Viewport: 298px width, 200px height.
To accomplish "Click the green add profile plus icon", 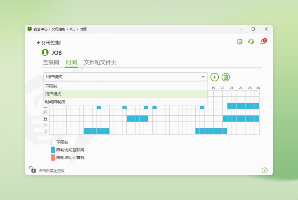I will point(215,77).
